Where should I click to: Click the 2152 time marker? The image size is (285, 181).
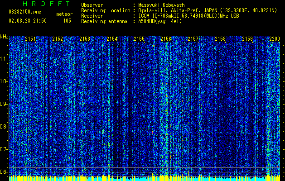click(x=58, y=39)
